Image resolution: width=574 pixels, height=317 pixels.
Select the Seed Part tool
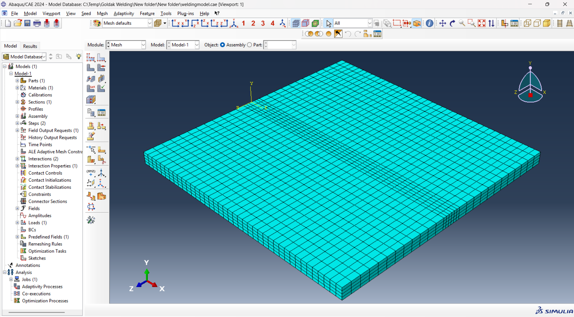[91, 57]
